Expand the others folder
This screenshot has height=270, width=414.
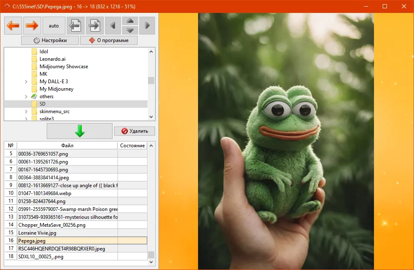pyautogui.click(x=26, y=97)
